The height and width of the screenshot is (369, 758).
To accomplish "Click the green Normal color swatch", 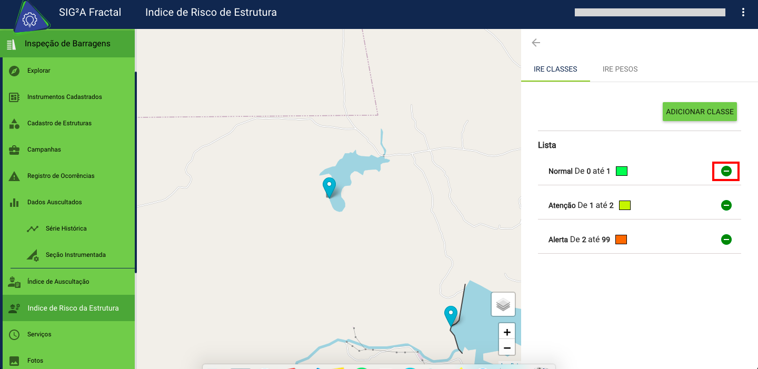I will coord(622,171).
